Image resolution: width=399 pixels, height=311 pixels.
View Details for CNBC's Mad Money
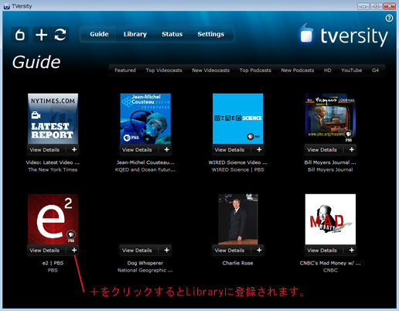point(322,251)
